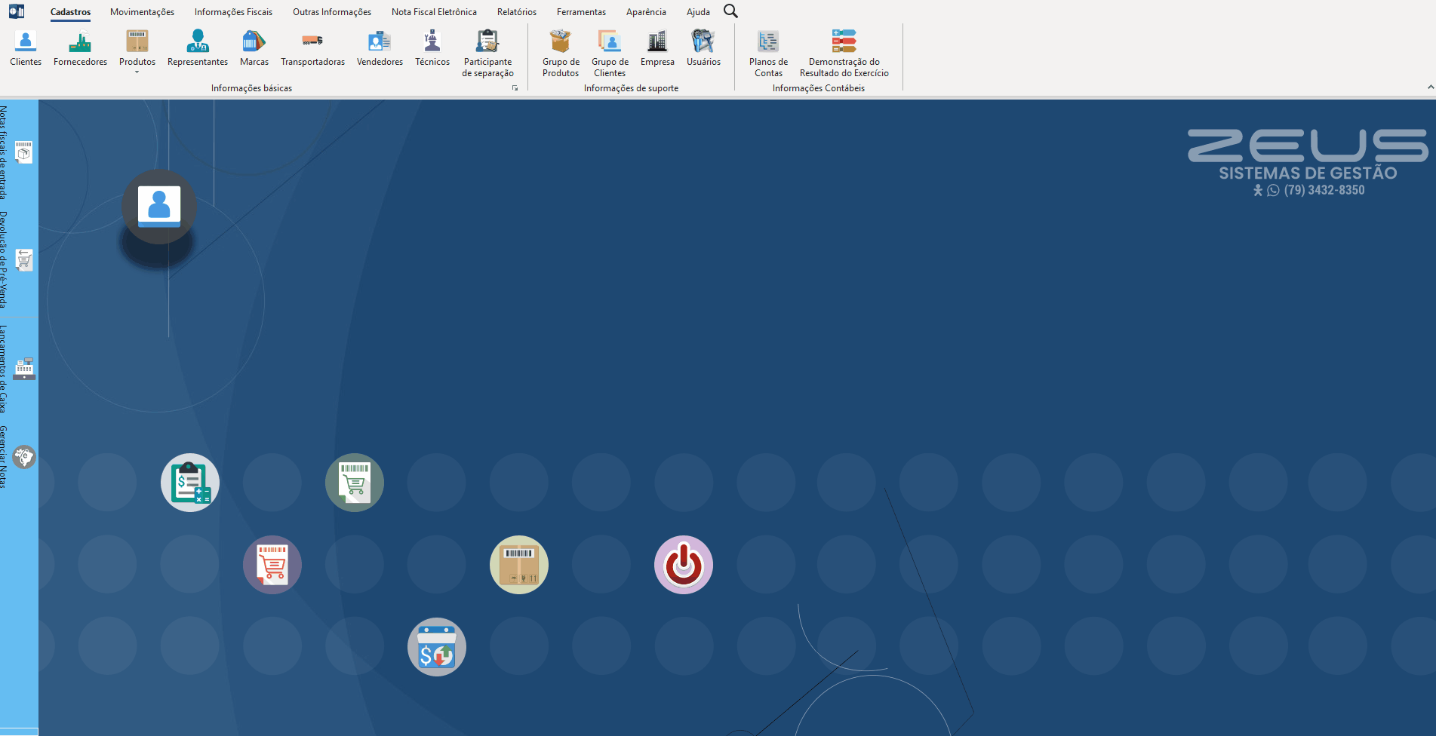Open the Transportadoras registration
Viewport: 1436px width, 736px height.
[x=312, y=48]
